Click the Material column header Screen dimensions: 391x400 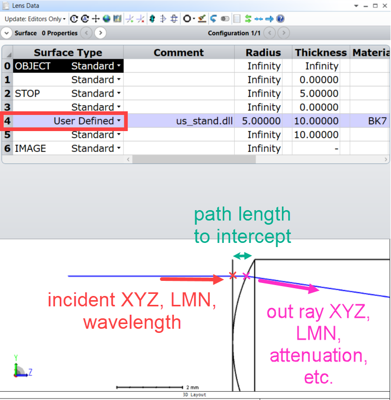[x=370, y=53]
